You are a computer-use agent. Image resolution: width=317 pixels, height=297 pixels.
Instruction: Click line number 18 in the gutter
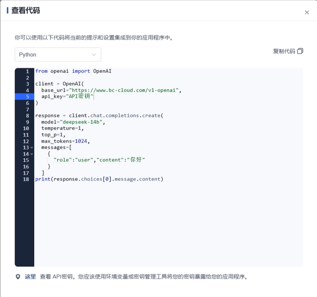click(x=26, y=179)
